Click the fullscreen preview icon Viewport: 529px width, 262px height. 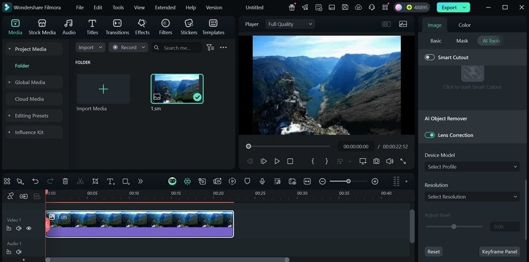point(403,161)
